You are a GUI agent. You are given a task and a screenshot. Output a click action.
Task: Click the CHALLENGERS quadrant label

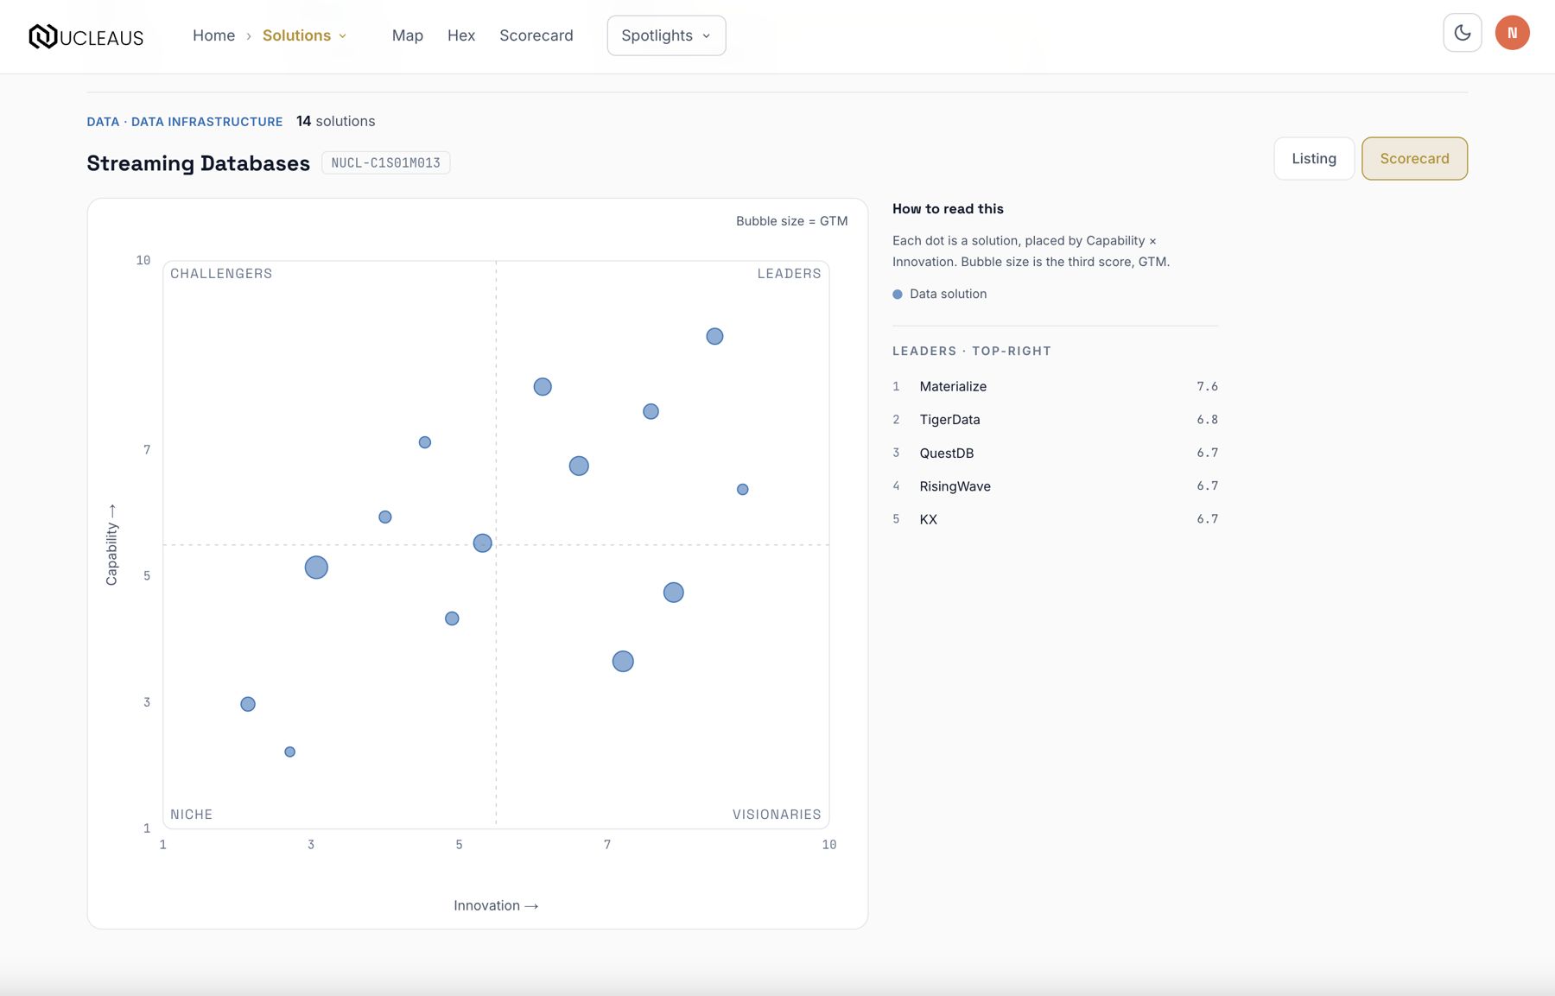221,274
